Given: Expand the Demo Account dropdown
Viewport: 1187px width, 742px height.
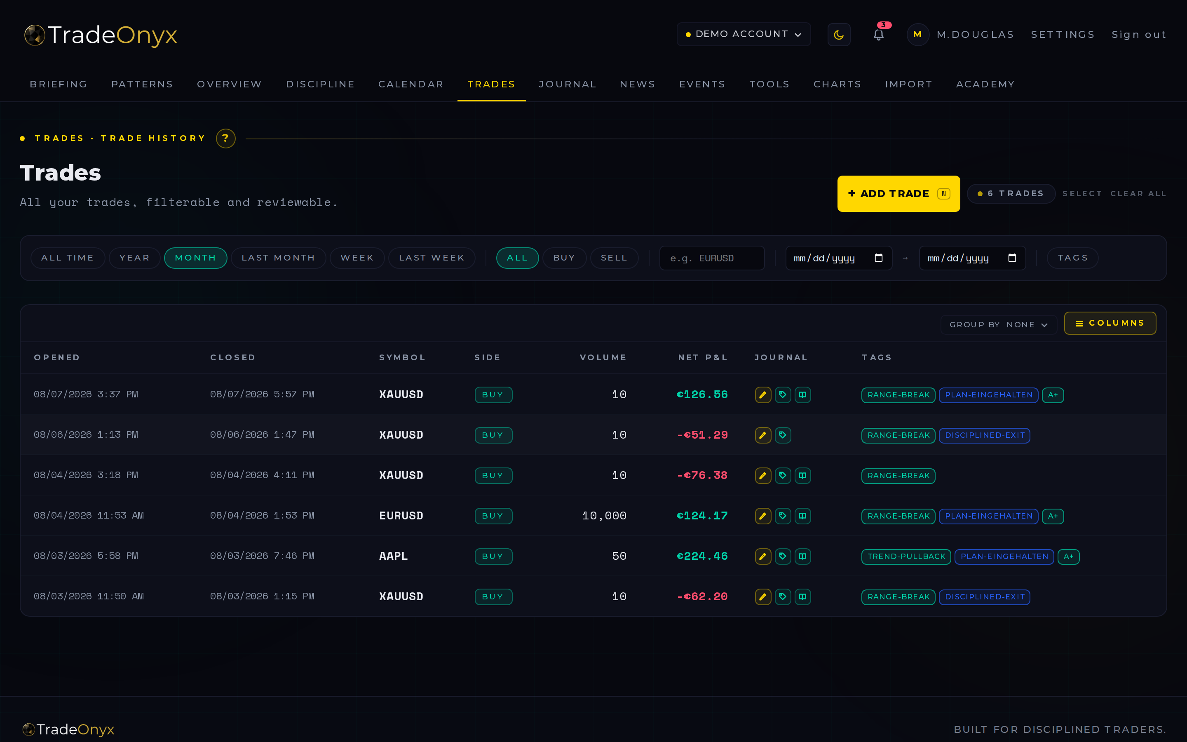Looking at the screenshot, I should [744, 34].
